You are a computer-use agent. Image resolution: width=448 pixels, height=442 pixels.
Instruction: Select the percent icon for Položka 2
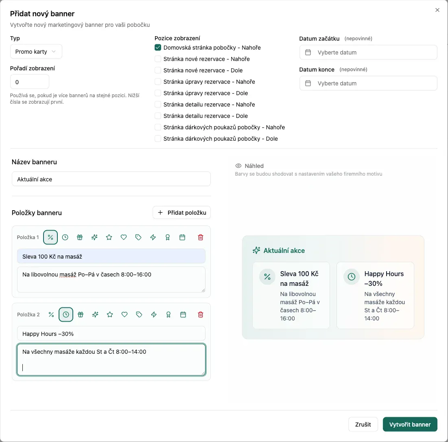tap(51, 314)
